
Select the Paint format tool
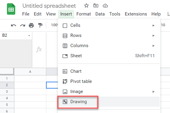click(40, 25)
